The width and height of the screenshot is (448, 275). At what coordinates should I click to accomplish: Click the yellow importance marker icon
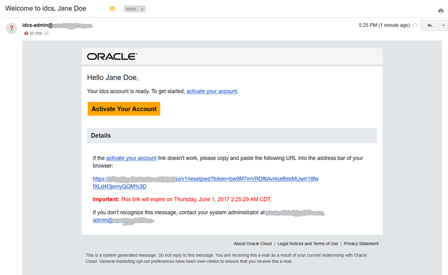(x=113, y=9)
